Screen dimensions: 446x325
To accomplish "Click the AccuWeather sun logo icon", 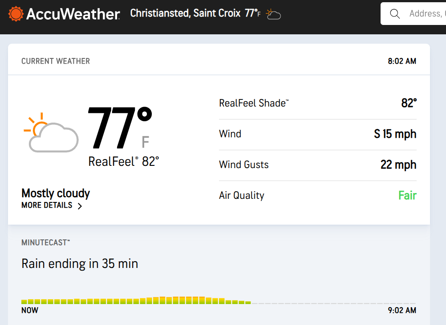I will [16, 14].
